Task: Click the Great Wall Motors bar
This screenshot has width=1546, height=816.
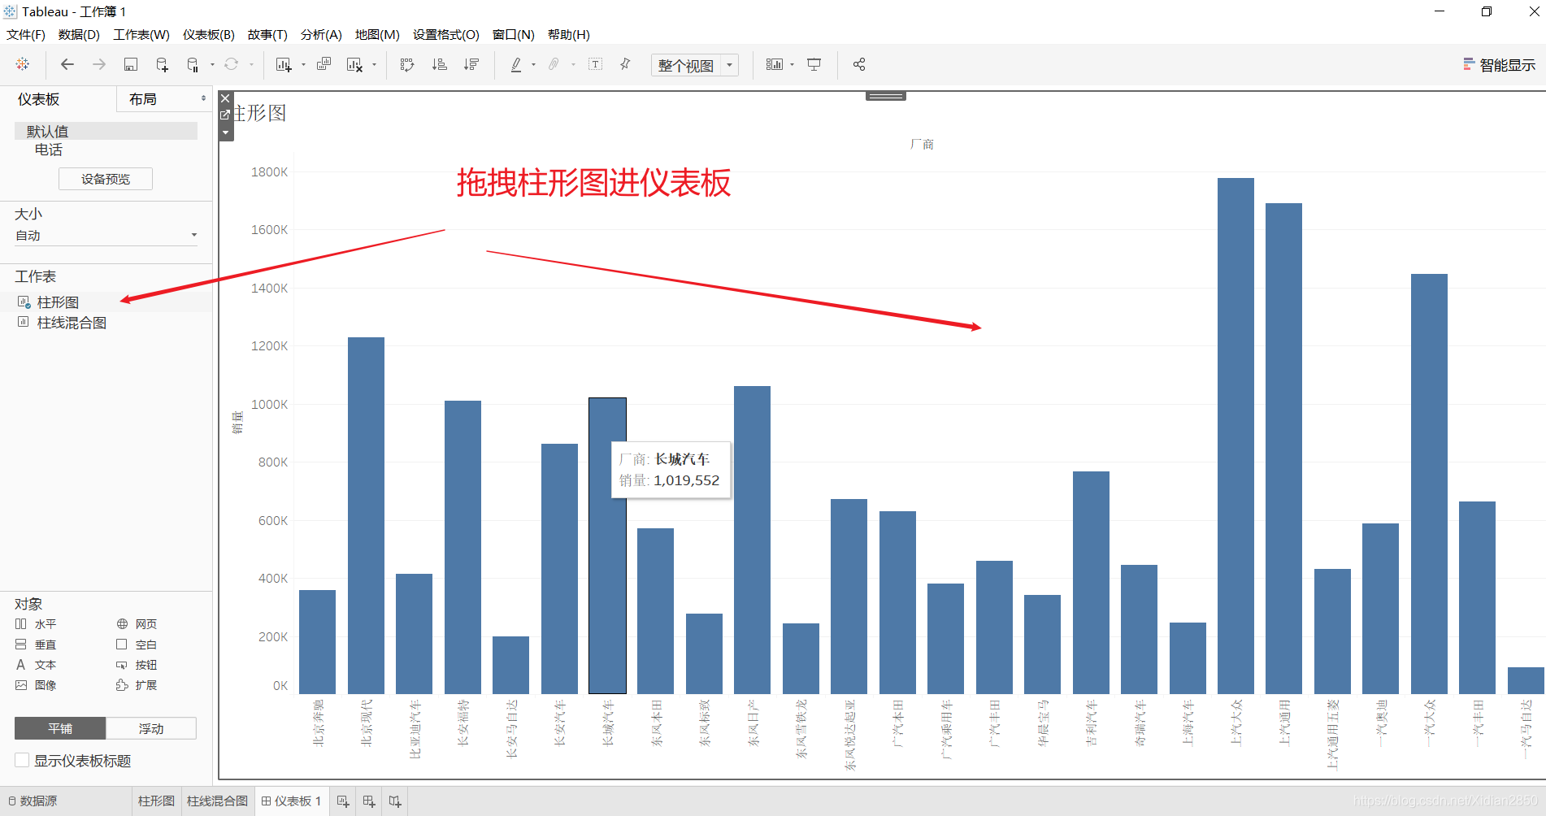Action: pyautogui.click(x=607, y=545)
